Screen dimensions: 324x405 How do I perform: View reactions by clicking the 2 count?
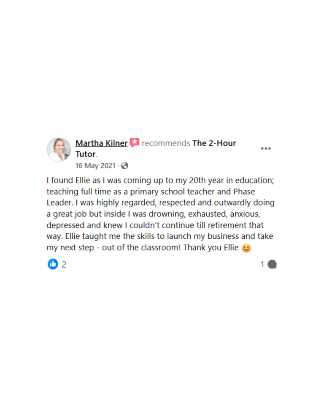63,264
